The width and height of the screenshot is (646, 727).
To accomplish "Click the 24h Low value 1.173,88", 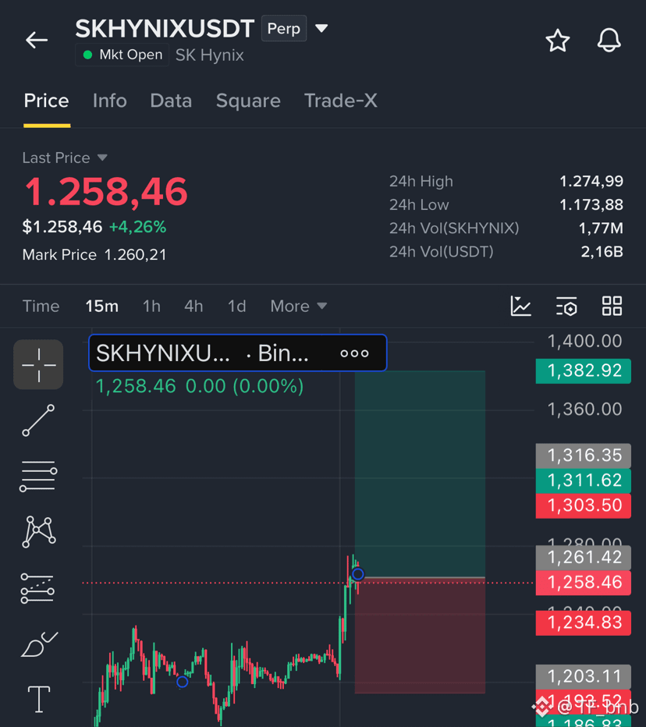I will pos(591,205).
